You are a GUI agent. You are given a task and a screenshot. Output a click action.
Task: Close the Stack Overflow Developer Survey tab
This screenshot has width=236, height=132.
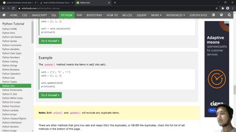point(72,3)
